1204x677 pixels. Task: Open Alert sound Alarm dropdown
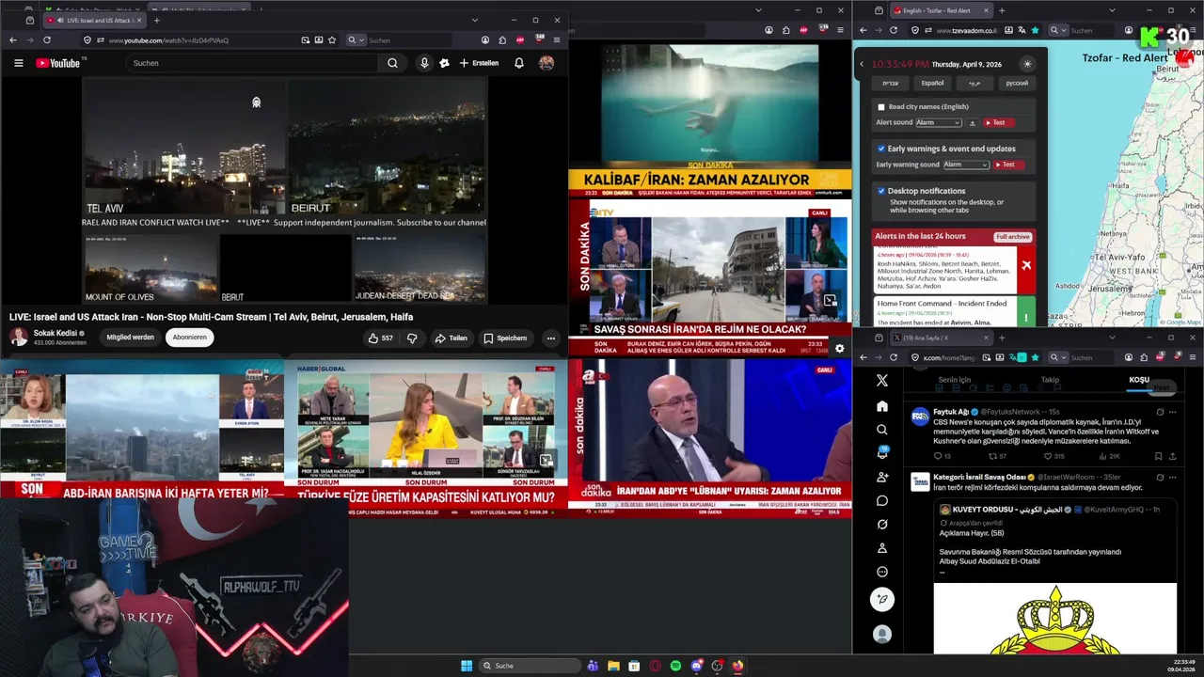tap(938, 122)
